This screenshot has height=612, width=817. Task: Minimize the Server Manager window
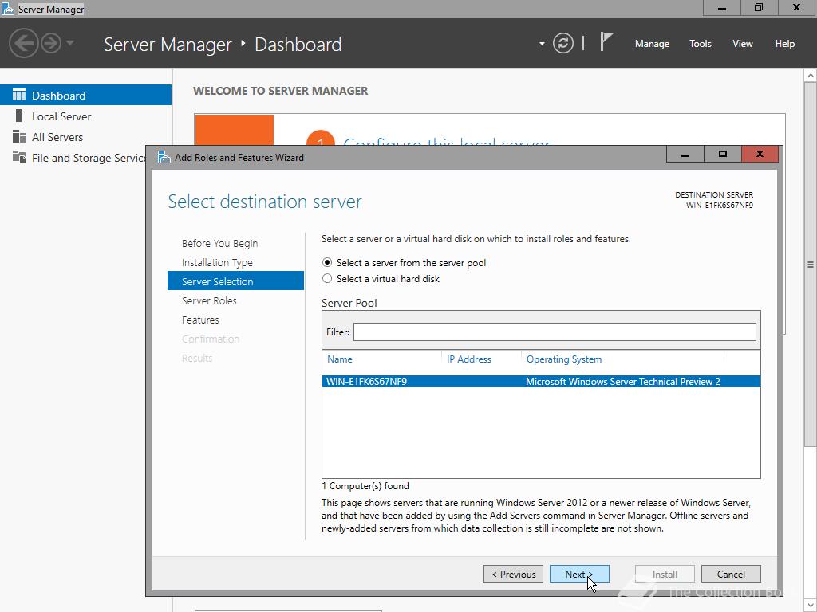click(721, 8)
